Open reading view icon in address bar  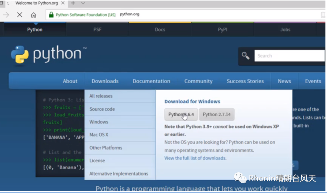click(x=323, y=14)
